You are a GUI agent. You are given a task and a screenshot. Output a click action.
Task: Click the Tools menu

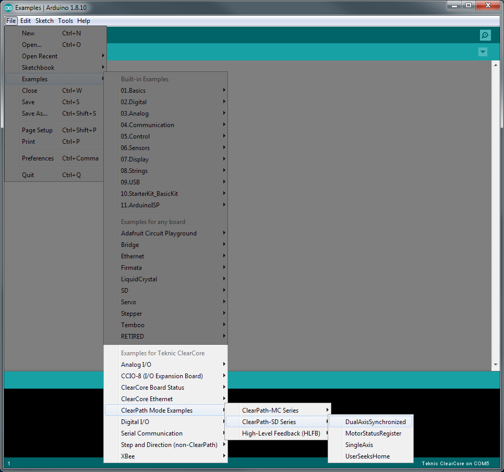click(65, 21)
